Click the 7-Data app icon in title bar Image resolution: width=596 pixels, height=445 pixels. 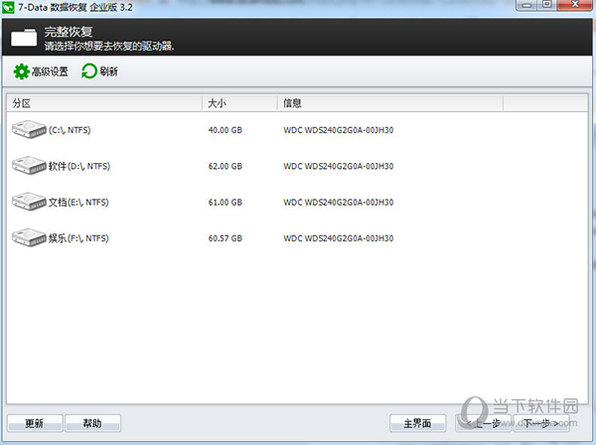click(8, 7)
